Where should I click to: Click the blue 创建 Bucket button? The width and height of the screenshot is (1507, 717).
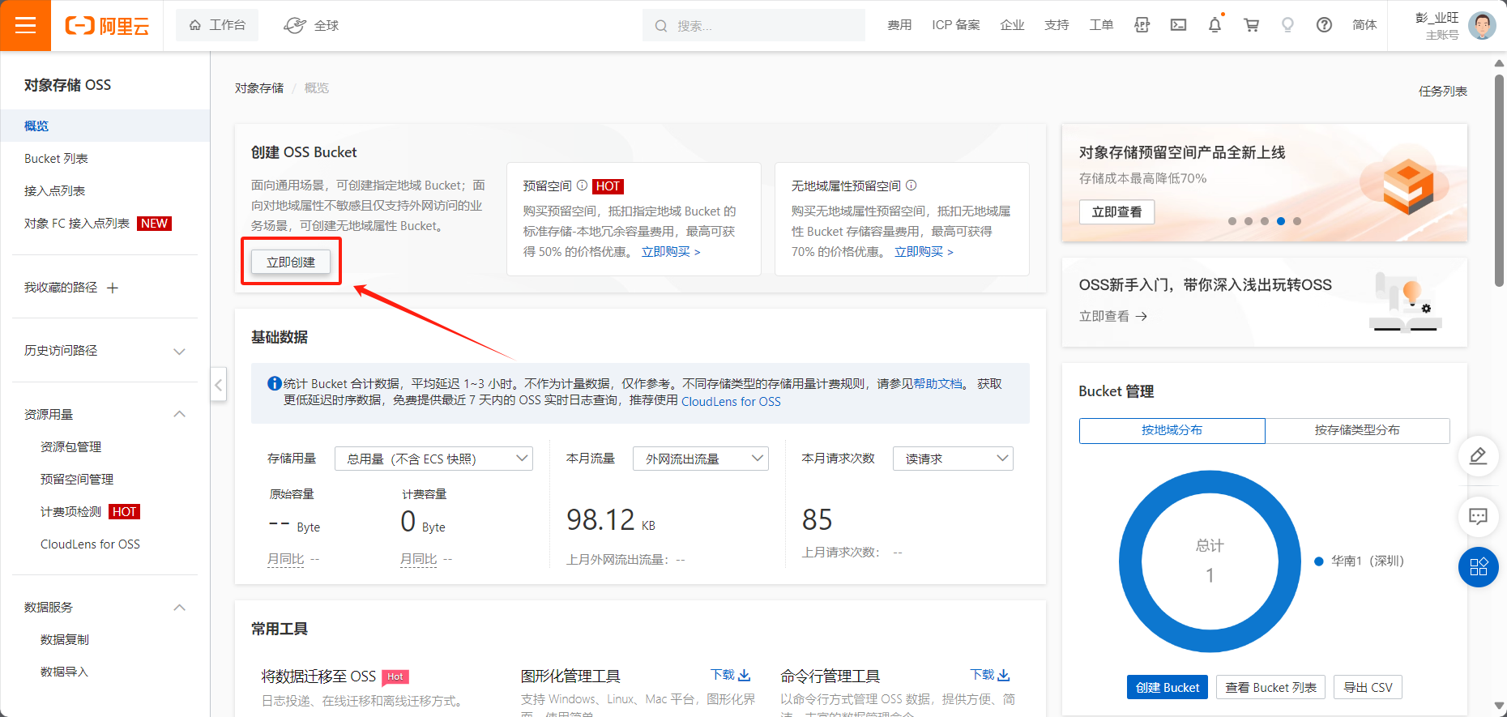coord(1168,687)
